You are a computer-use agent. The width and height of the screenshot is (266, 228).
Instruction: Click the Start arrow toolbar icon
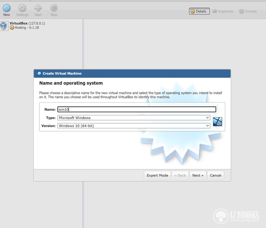38,8
